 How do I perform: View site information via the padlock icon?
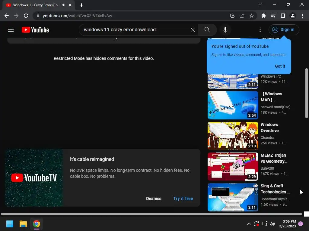(x=38, y=16)
